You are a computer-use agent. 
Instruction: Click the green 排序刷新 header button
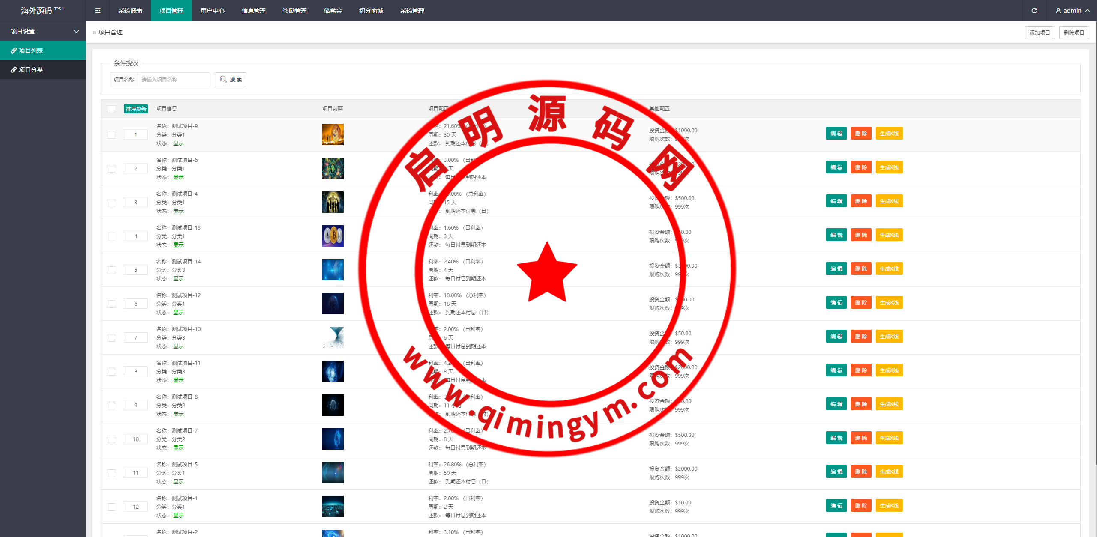136,109
